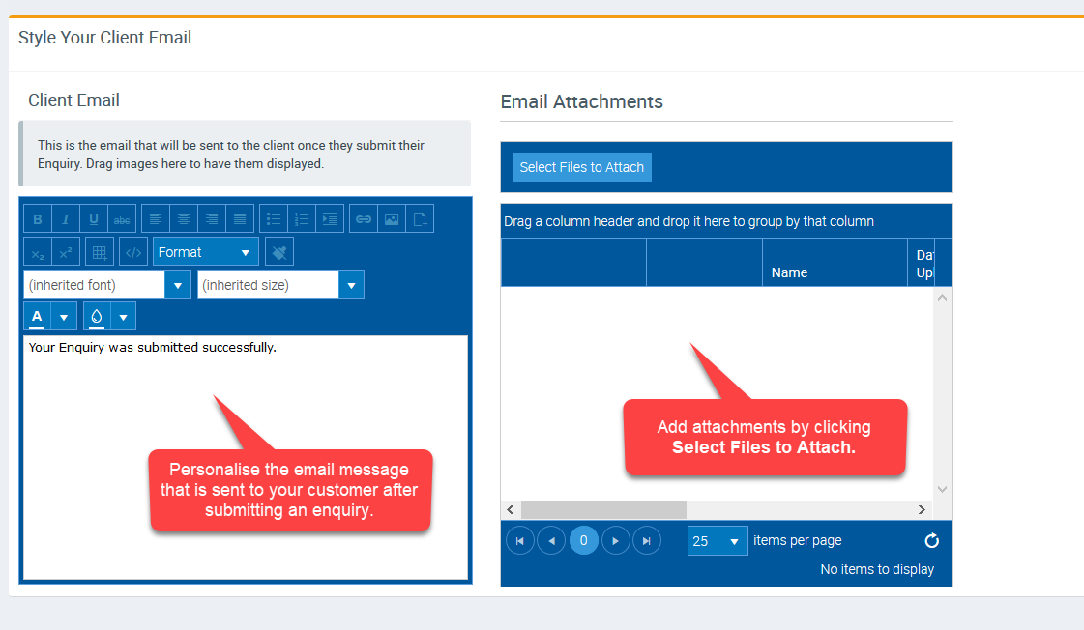This screenshot has width=1084, height=630.
Task: Click the strikethrough icon
Action: tap(122, 219)
